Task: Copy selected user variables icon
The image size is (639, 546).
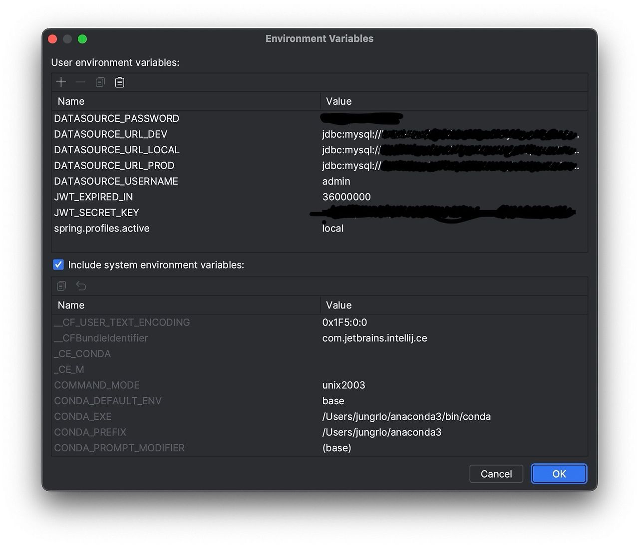Action: (100, 82)
